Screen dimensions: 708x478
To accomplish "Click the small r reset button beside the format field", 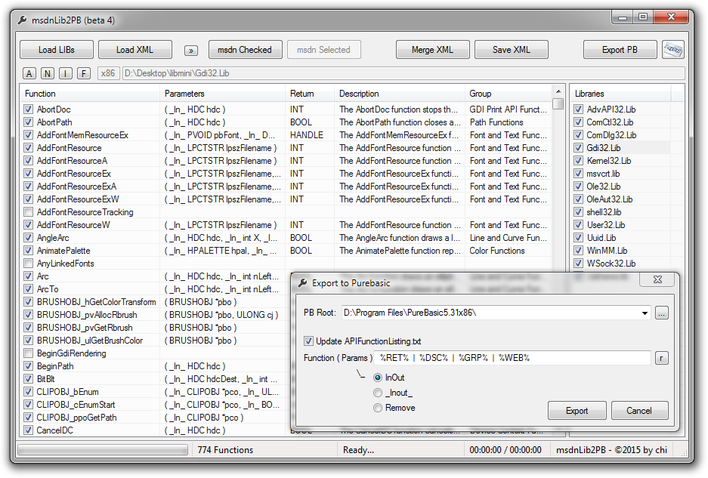I will tap(661, 358).
